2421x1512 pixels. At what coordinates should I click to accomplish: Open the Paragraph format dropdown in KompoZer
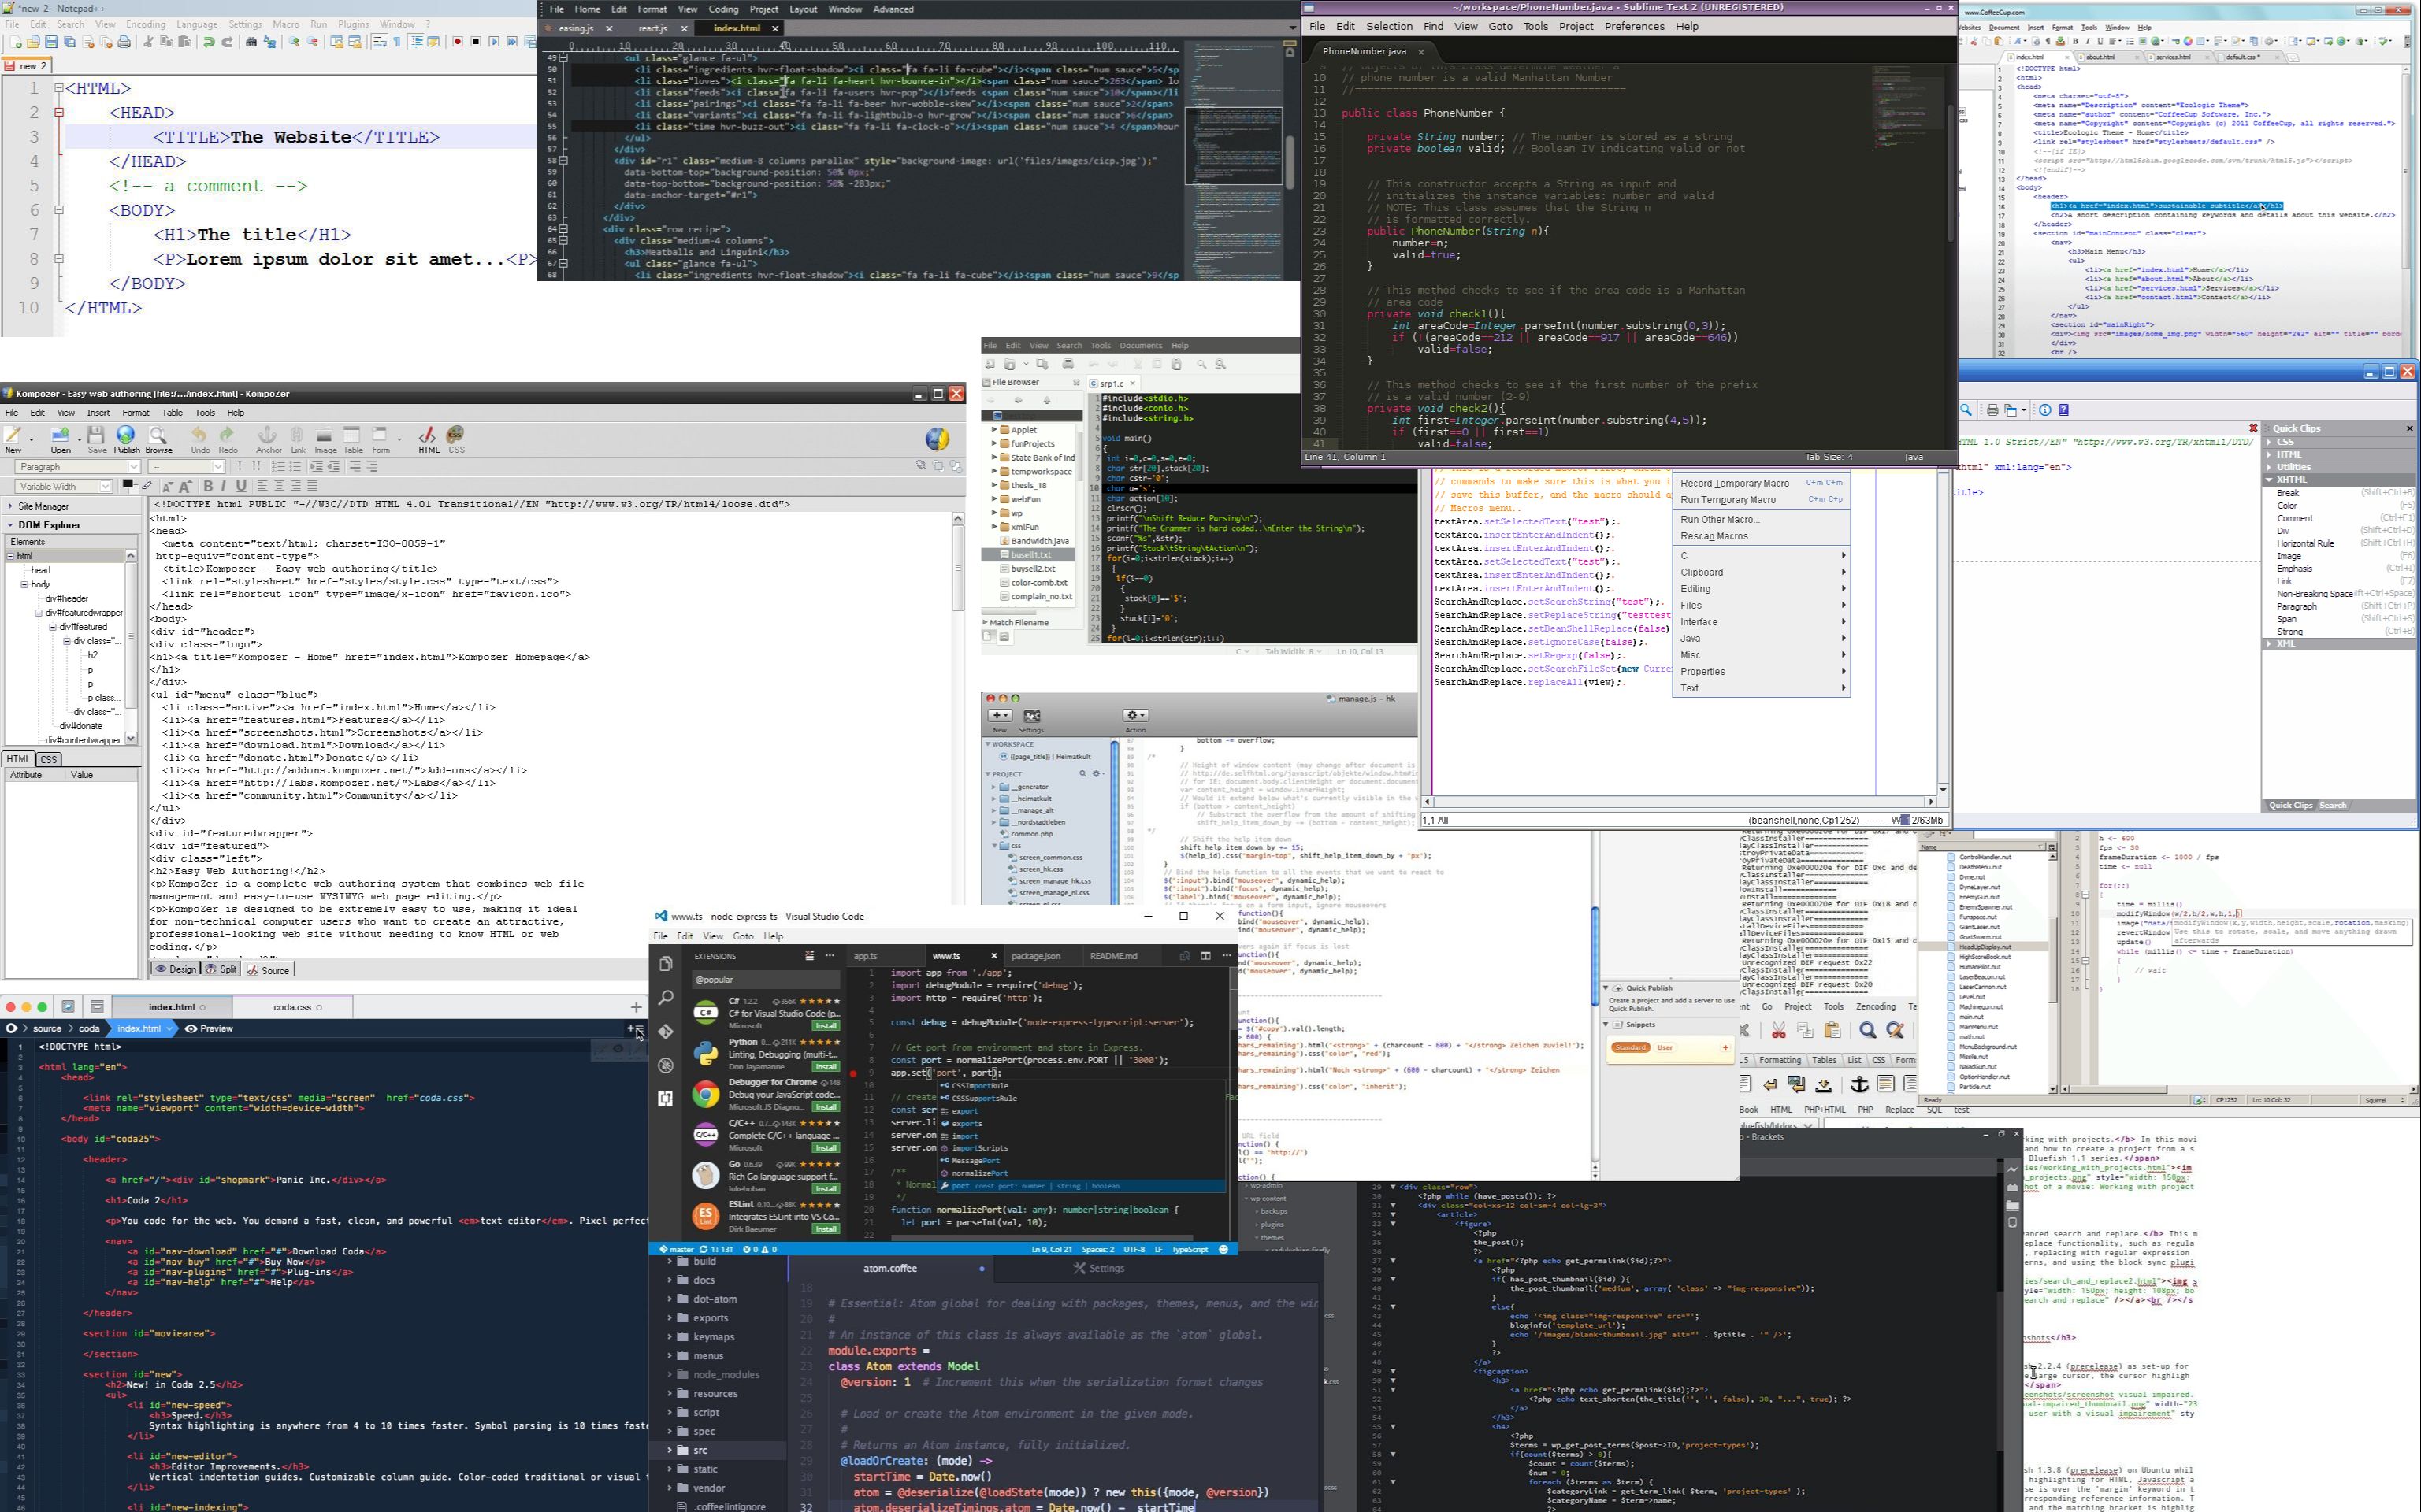click(x=77, y=467)
